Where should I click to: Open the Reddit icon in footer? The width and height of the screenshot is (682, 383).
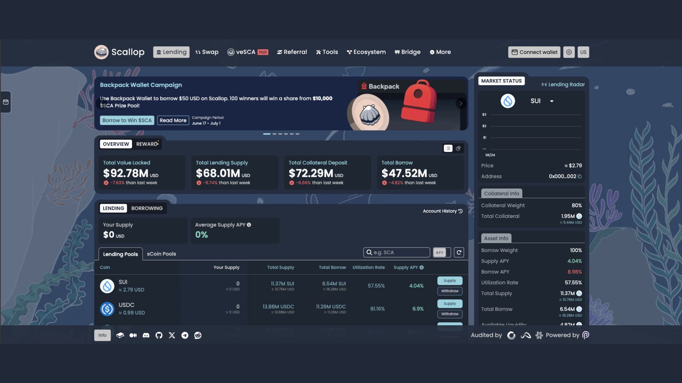coord(198,335)
